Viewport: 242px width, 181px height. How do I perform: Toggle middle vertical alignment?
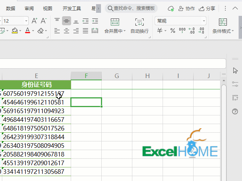pos(67,21)
